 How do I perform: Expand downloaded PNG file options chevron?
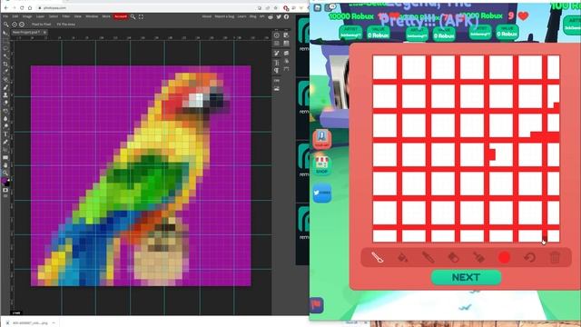pos(54,323)
